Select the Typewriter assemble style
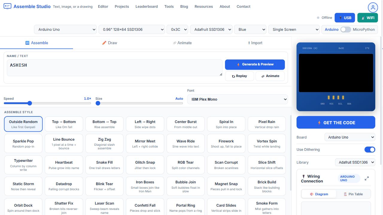The height and width of the screenshot is (215, 383). (23, 165)
